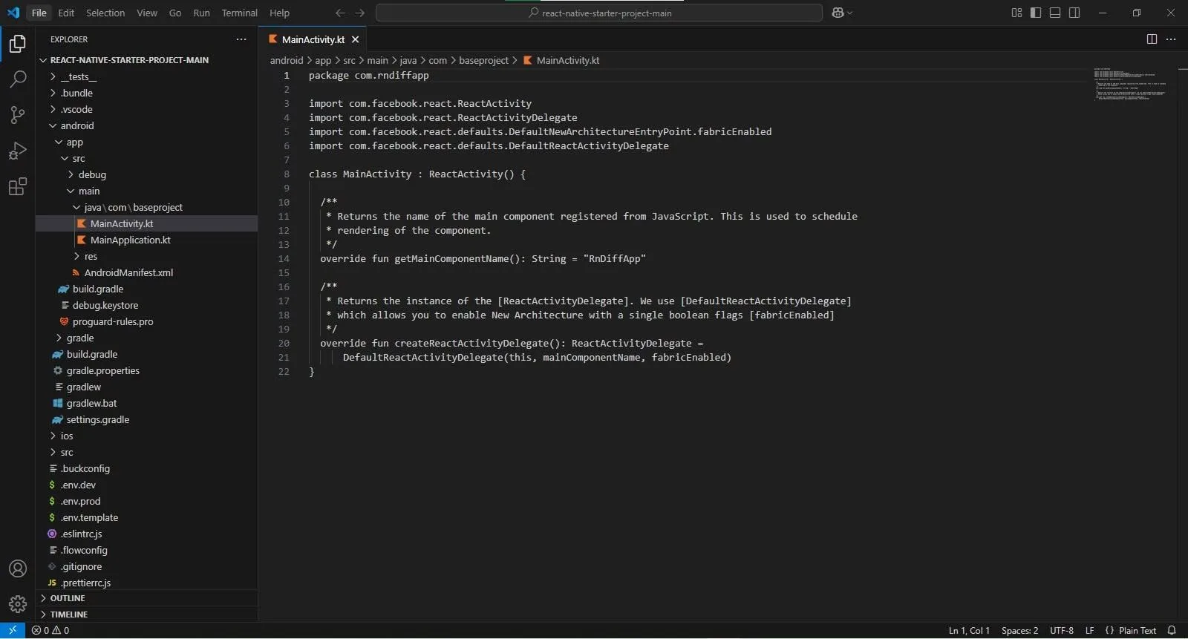Change end of line sequence LF

(x=1089, y=630)
